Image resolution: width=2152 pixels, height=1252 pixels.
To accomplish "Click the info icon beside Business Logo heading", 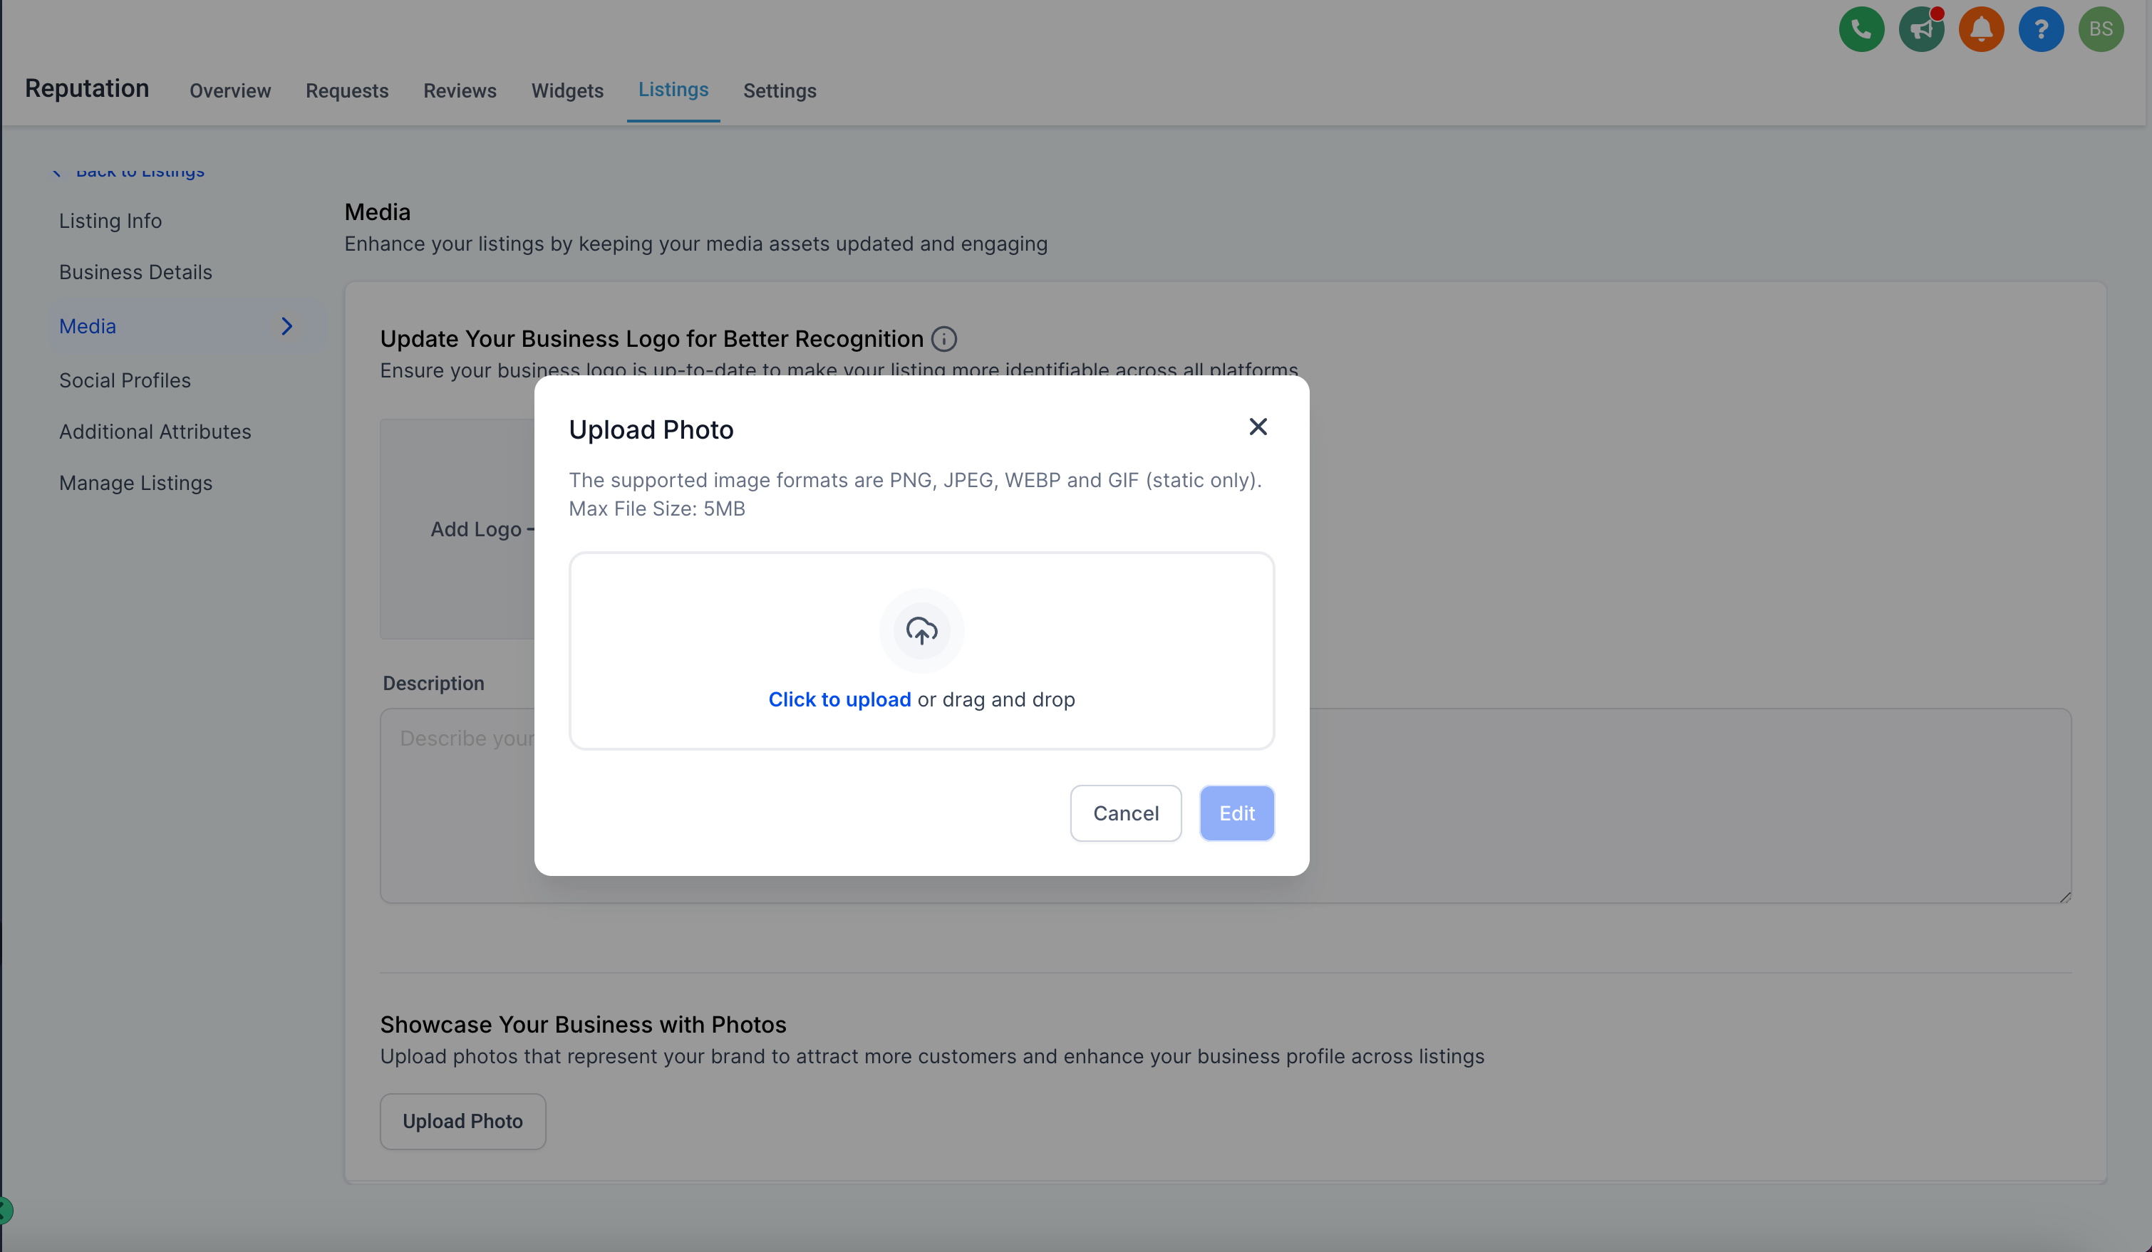I will click(943, 339).
